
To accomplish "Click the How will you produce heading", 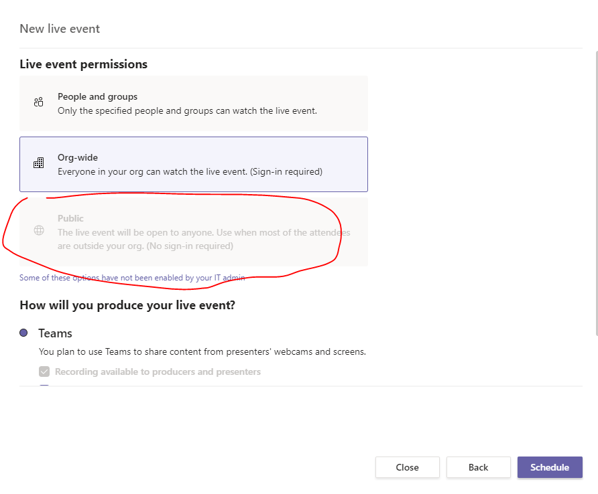I will tap(127, 305).
